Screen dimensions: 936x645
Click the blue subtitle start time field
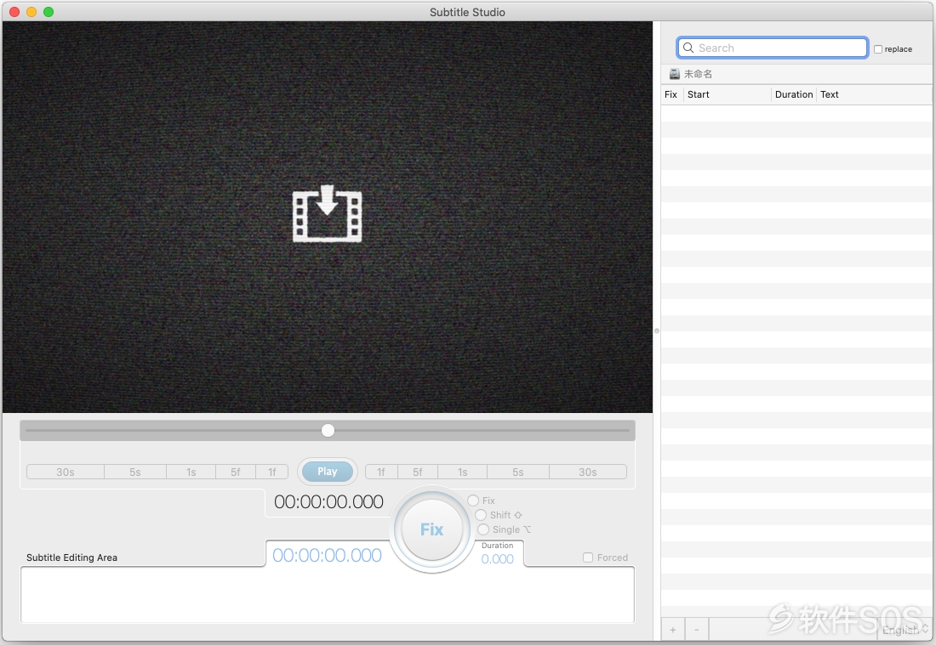(x=327, y=555)
